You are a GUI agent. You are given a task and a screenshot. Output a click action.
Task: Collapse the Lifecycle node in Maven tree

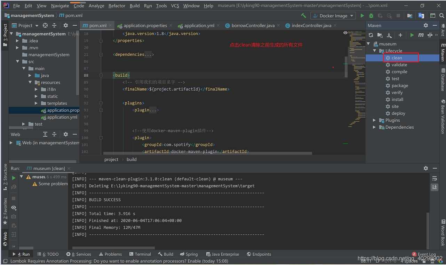point(375,51)
